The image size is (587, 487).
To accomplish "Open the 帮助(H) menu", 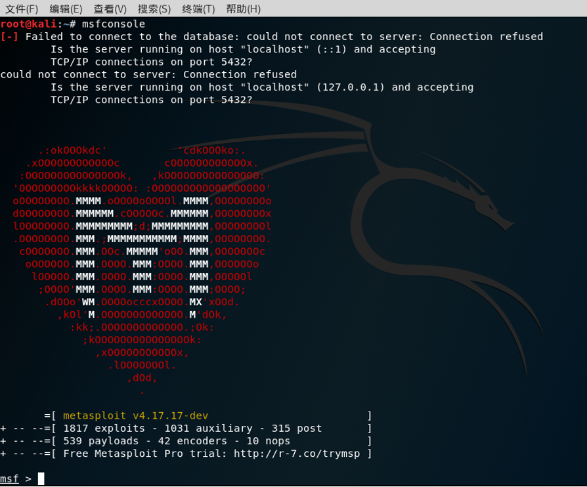I will (244, 9).
